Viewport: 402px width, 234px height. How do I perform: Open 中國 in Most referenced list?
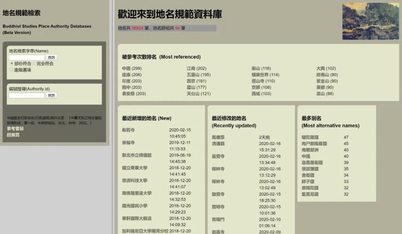[126, 68]
